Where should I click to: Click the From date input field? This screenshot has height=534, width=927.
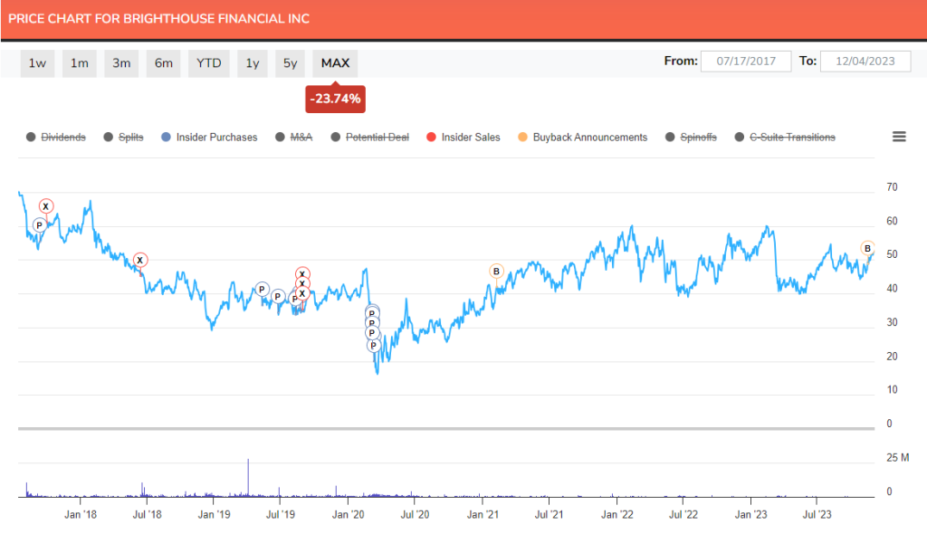click(746, 61)
